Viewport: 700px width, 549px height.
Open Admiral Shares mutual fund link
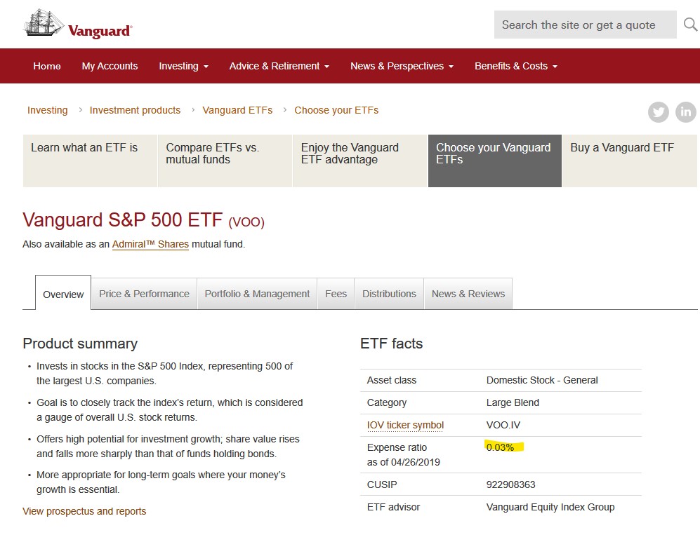(x=150, y=245)
